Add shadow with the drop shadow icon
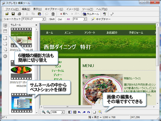 [94, 112]
